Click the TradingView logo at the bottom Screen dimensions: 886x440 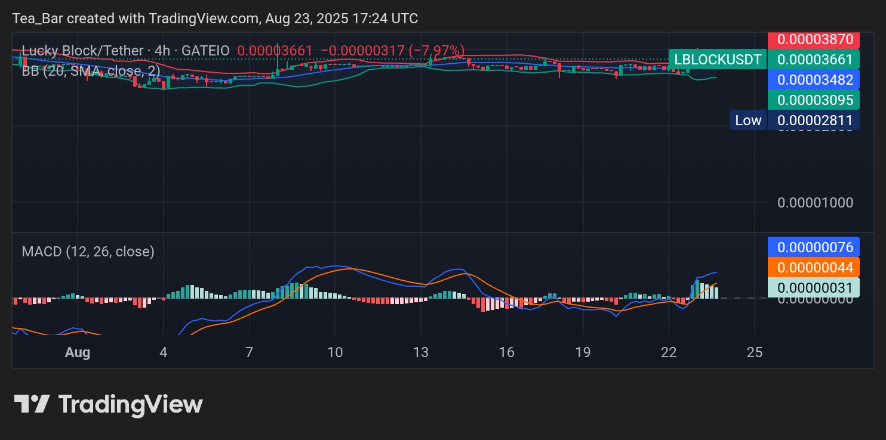pos(108,404)
